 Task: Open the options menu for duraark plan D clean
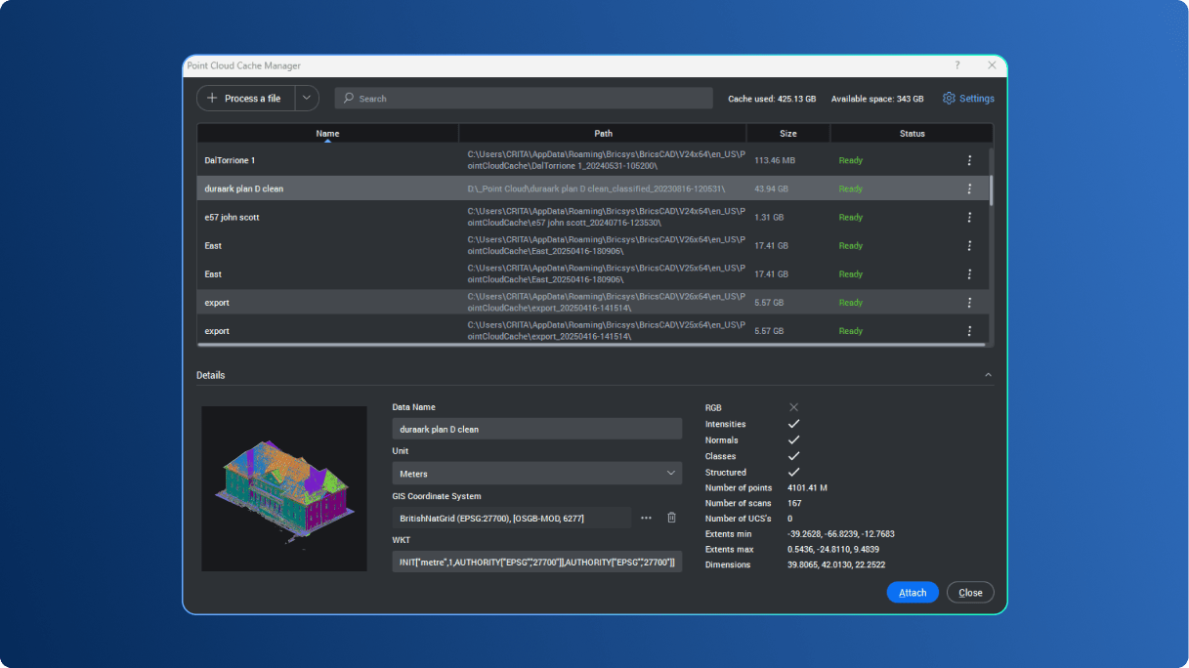point(969,188)
